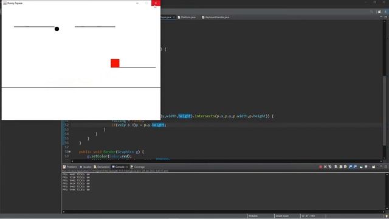The image size is (389, 219).
Task: Click the Console horizontal scrollbar left arrow
Action: point(64,212)
